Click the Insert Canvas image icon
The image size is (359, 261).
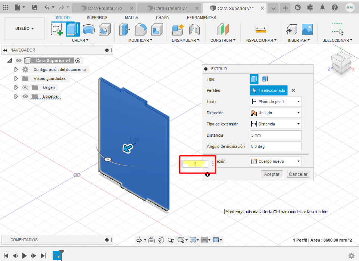click(x=307, y=29)
